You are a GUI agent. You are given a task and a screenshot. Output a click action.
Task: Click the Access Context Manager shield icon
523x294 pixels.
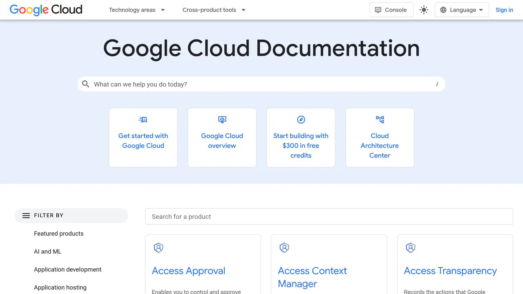click(284, 247)
